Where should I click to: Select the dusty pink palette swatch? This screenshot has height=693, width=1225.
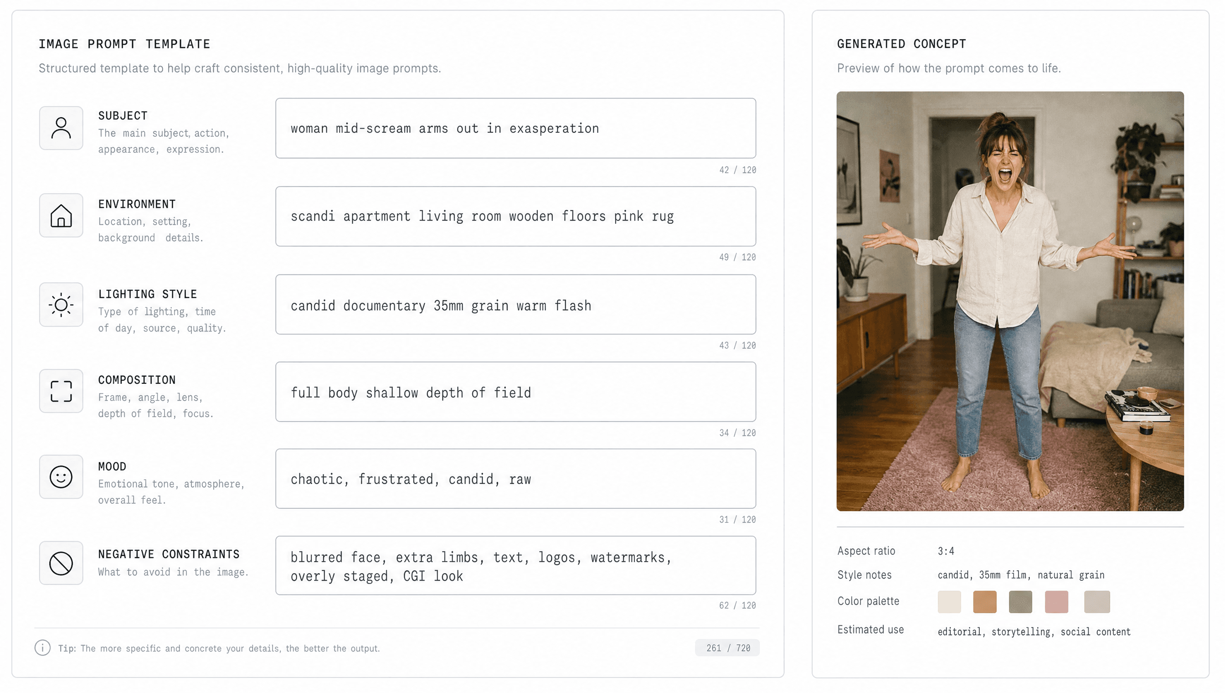click(1056, 602)
